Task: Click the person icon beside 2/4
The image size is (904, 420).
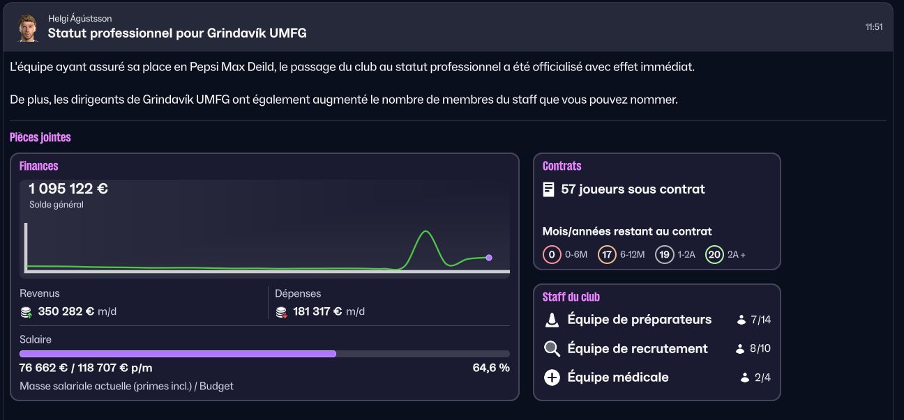Action: [744, 378]
